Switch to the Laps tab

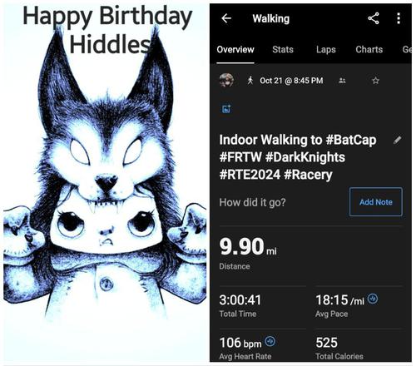(326, 49)
